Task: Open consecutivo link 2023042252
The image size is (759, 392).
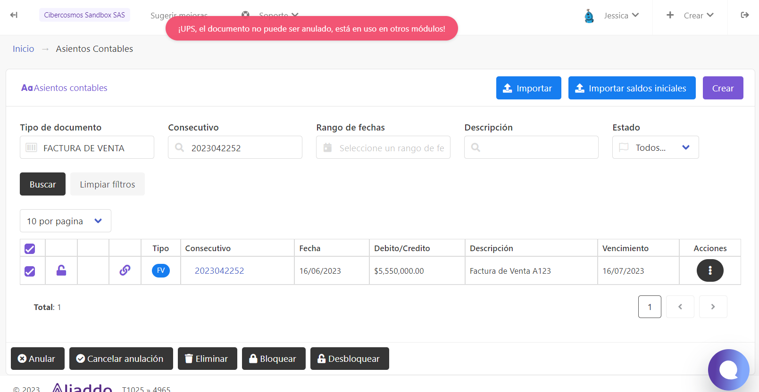Action: 219,271
